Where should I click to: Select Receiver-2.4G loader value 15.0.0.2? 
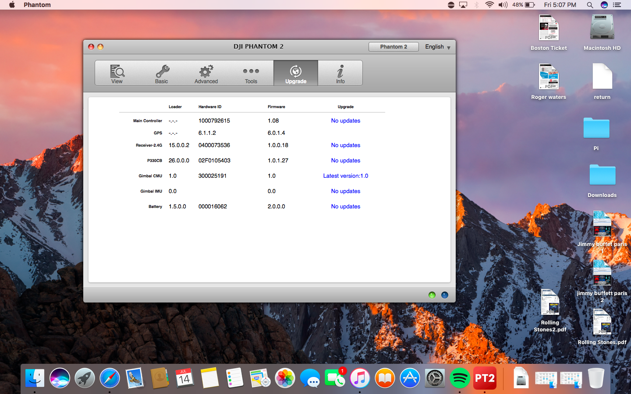[x=179, y=145]
